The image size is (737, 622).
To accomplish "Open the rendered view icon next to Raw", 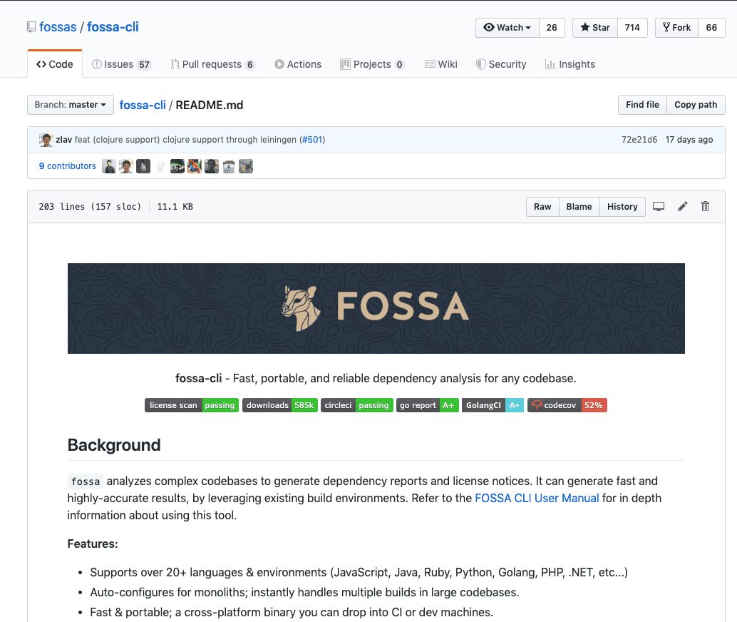I will point(658,206).
